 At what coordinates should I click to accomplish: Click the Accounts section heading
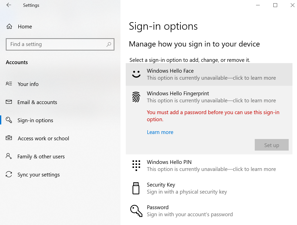[17, 62]
